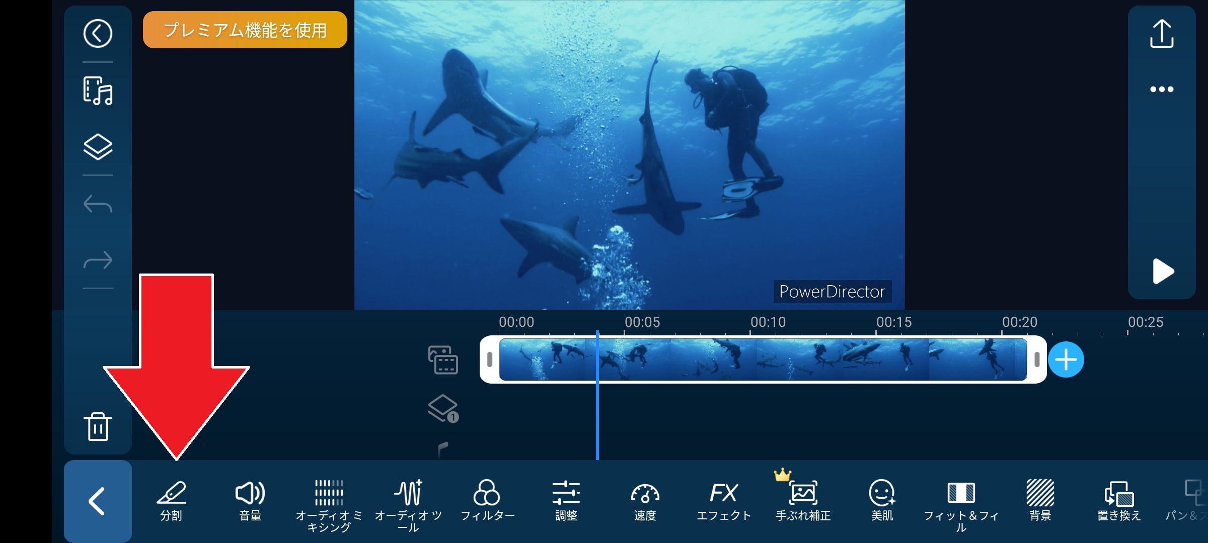Delete selected clip with trash icon
Screen dimensions: 1208x543
pos(98,427)
